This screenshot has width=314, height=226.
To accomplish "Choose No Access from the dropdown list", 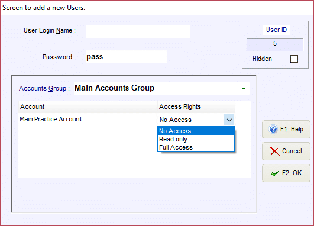I will pos(196,131).
